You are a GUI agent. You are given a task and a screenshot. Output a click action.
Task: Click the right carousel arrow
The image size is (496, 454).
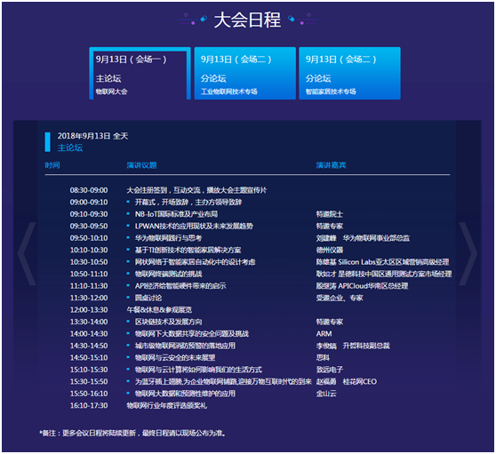(468, 253)
